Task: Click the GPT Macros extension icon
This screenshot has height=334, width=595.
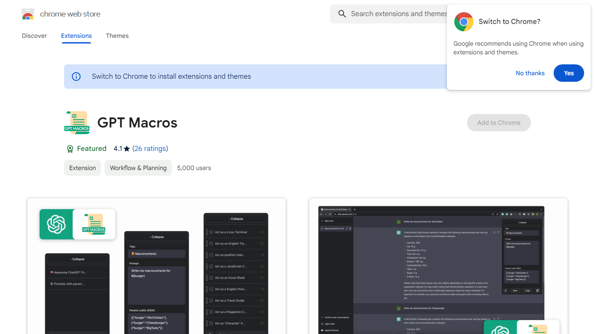Action: [77, 123]
